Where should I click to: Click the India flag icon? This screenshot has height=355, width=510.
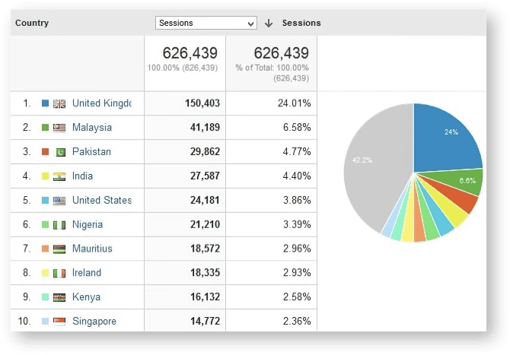click(59, 176)
